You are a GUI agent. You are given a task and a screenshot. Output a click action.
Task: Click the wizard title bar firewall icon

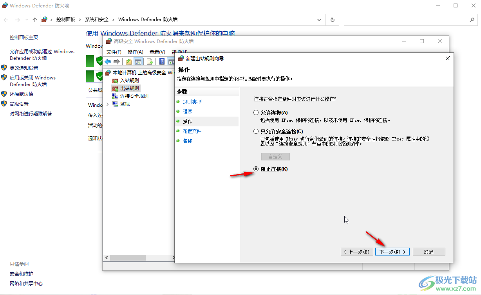pyautogui.click(x=181, y=58)
